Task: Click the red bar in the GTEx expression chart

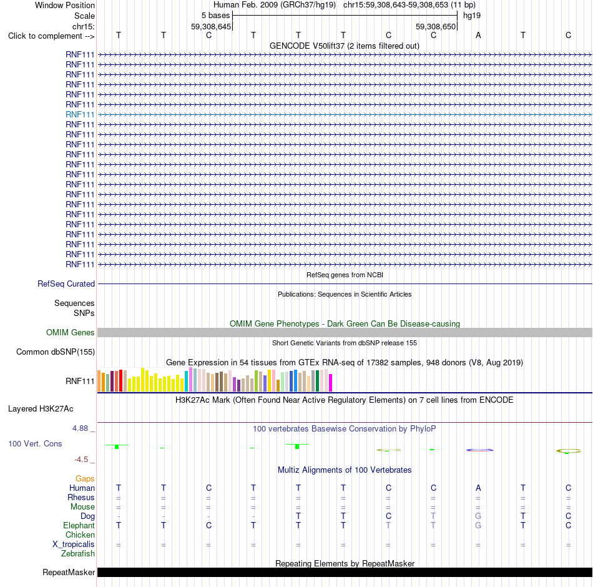Action: point(120,380)
